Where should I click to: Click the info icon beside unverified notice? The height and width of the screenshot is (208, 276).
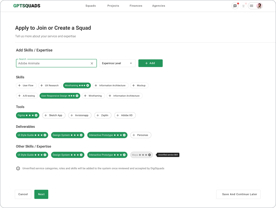pyautogui.click(x=18, y=168)
